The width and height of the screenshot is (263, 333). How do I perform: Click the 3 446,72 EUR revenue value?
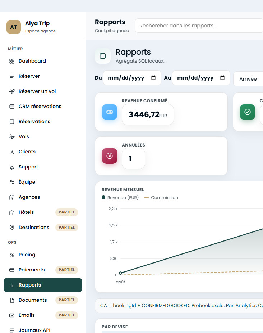tap(148, 115)
